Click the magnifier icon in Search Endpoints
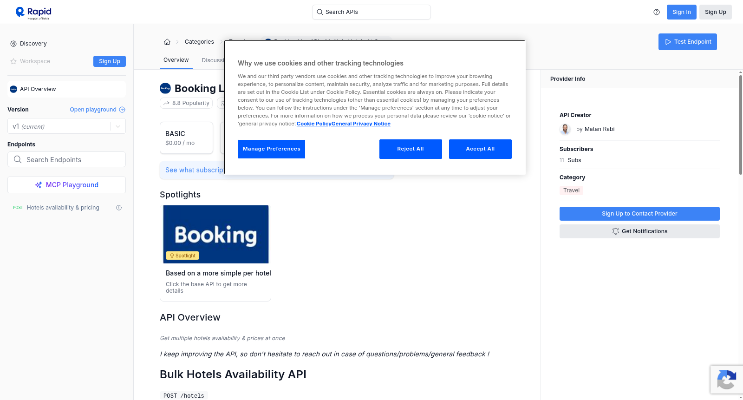 tap(18, 159)
